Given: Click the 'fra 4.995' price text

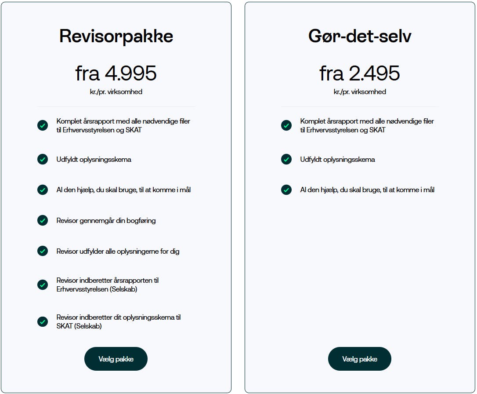Looking at the screenshot, I should (x=116, y=73).
